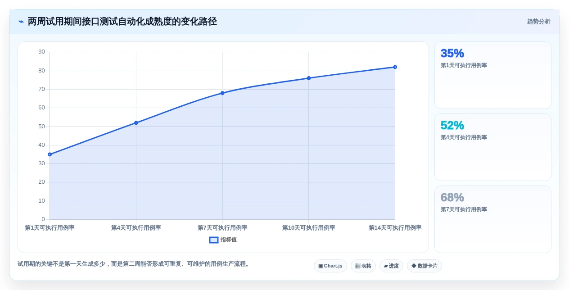Click the footnote text starting 试用期的关键
The height and width of the screenshot is (290, 569).
point(134,264)
